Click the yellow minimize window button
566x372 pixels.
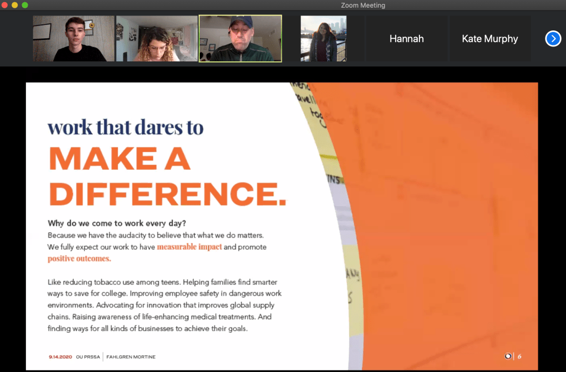15,5
